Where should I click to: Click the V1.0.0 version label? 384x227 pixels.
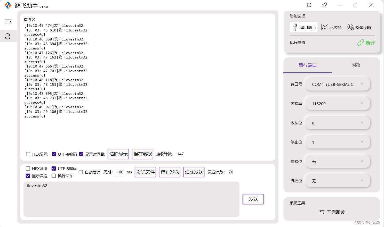44,7
